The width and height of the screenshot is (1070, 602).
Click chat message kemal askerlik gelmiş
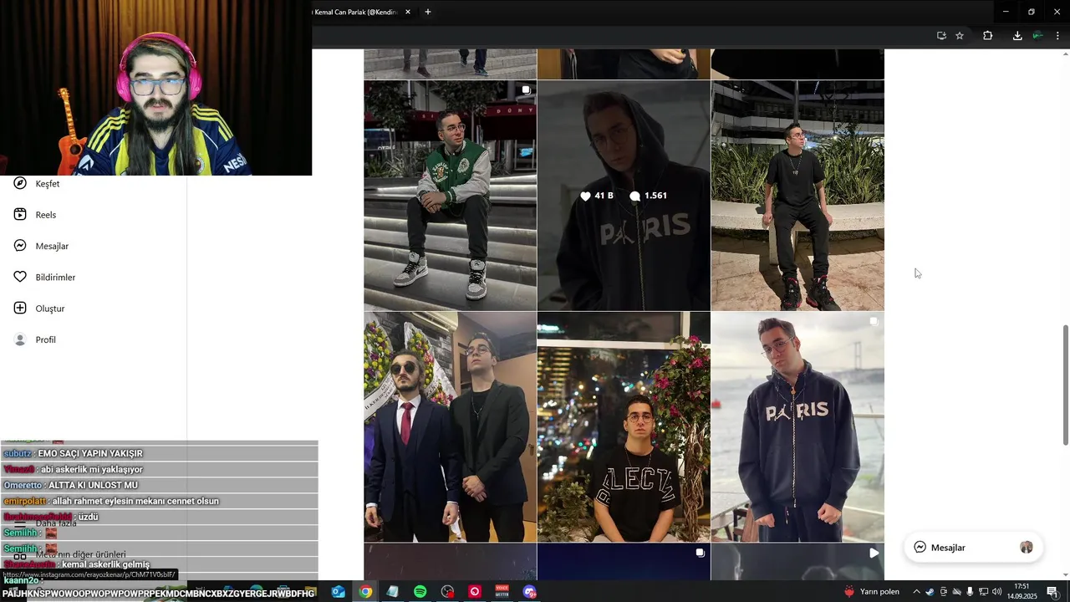159,564
